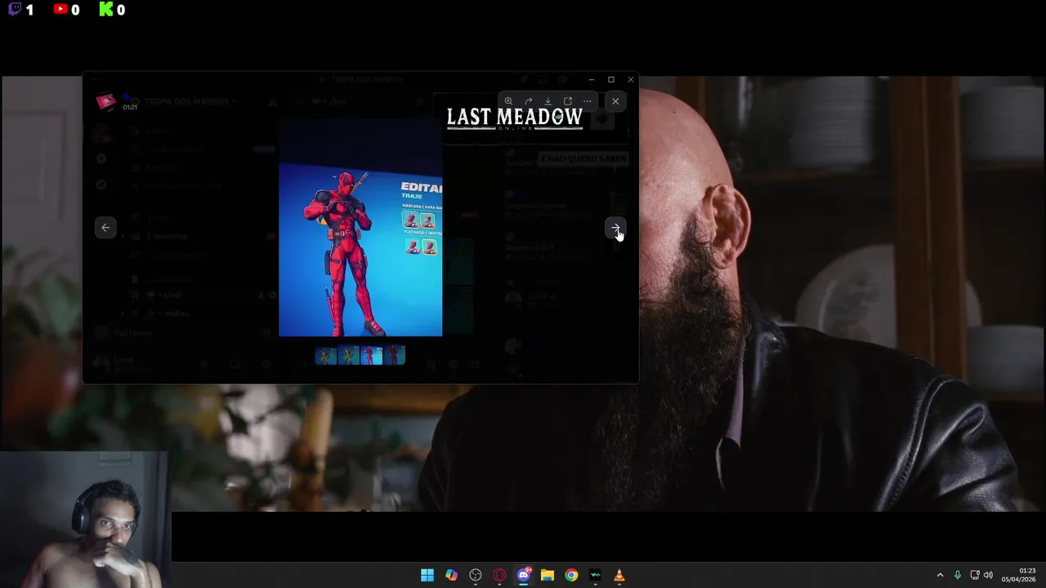This screenshot has height=588, width=1046.
Task: Click the YouTube viewer count icon
Action: (x=60, y=10)
